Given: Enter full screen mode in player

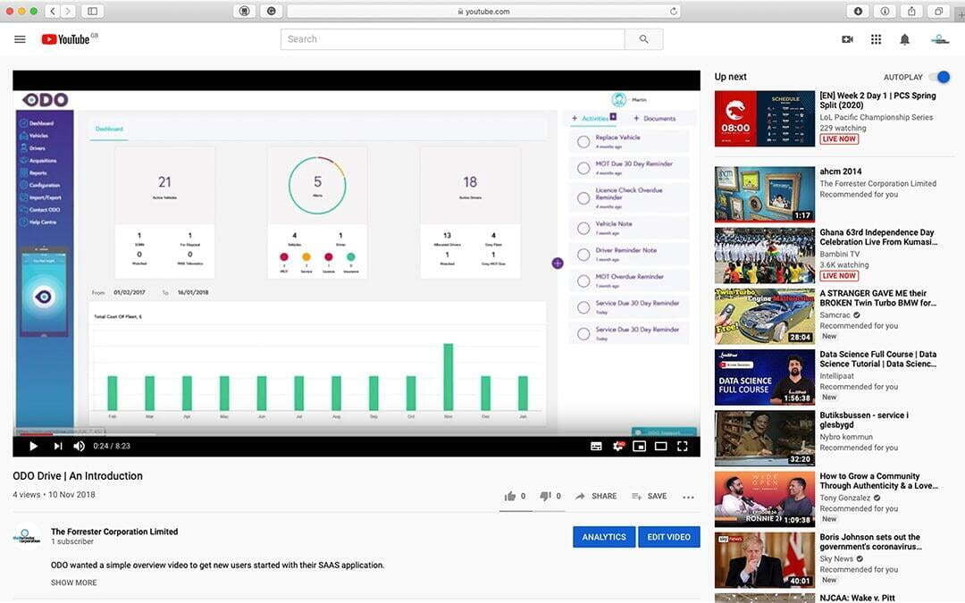Looking at the screenshot, I should [x=682, y=446].
